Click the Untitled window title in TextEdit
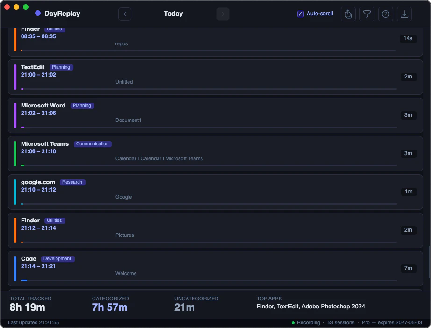Viewport: 431px width, 328px height. click(x=124, y=82)
